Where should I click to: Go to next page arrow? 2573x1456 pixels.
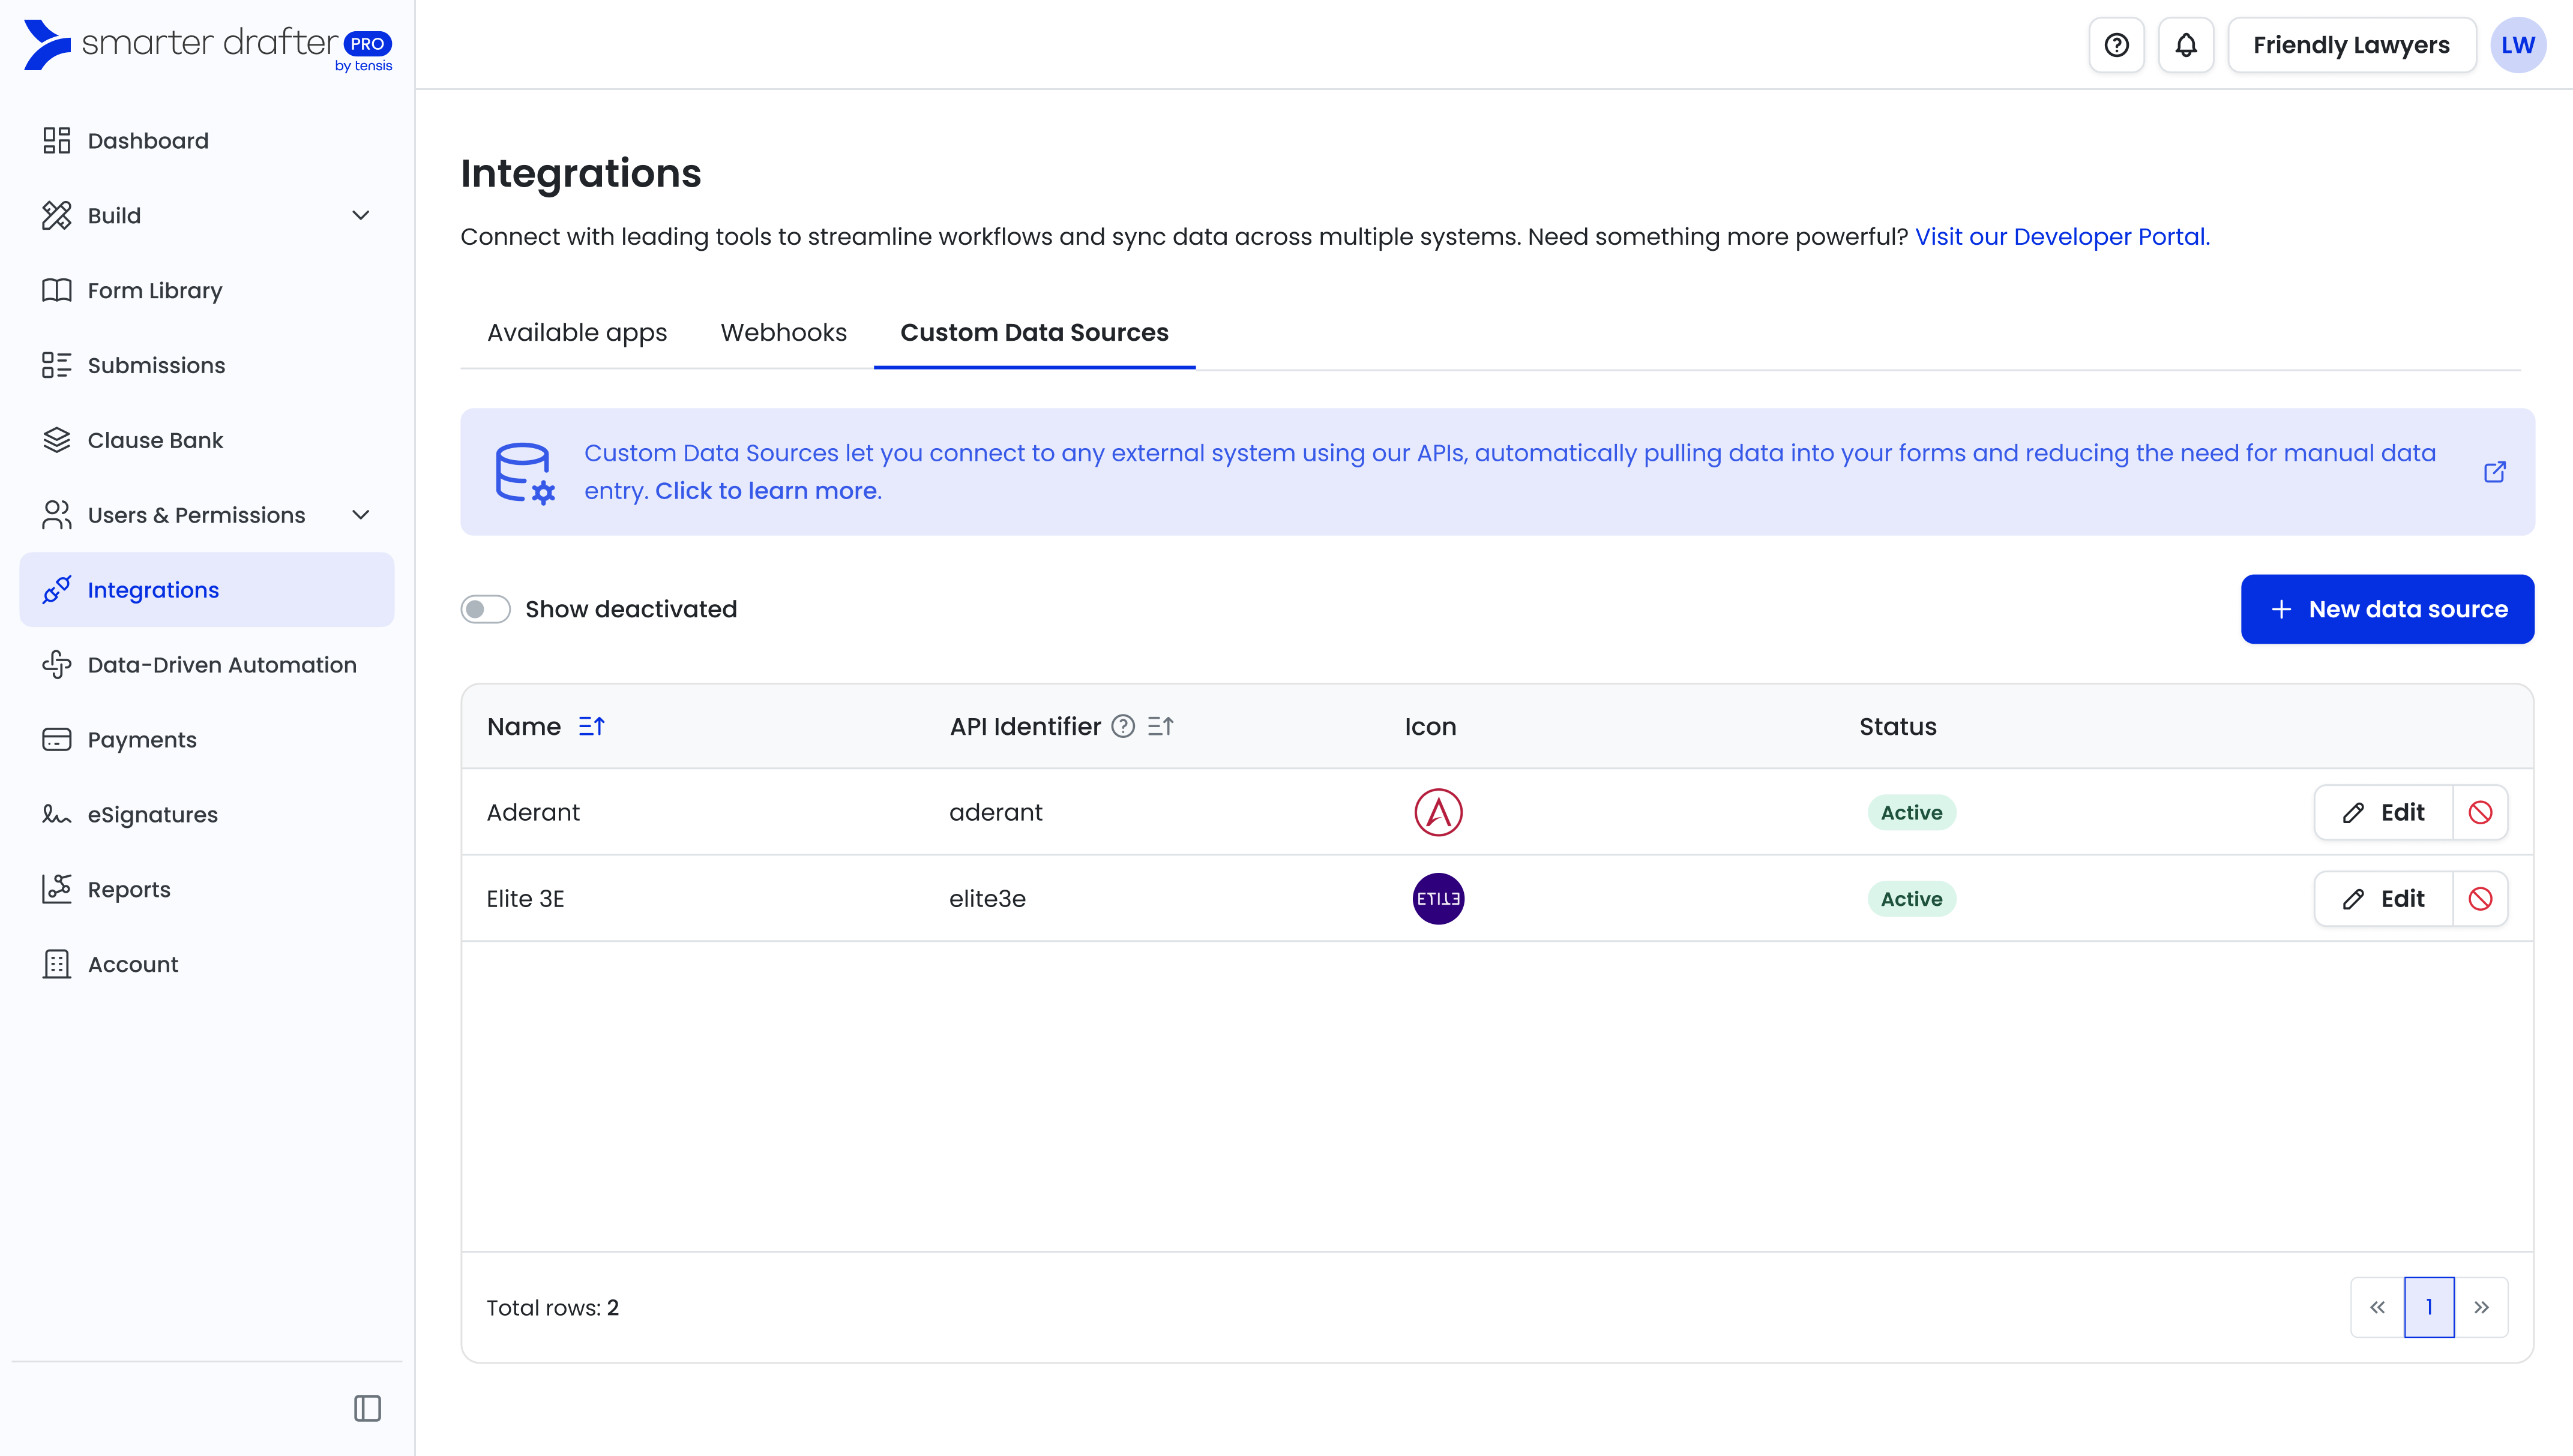pyautogui.click(x=2481, y=1307)
